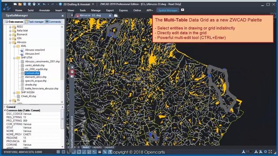Click the Redo arrow icon

click(53, 4)
